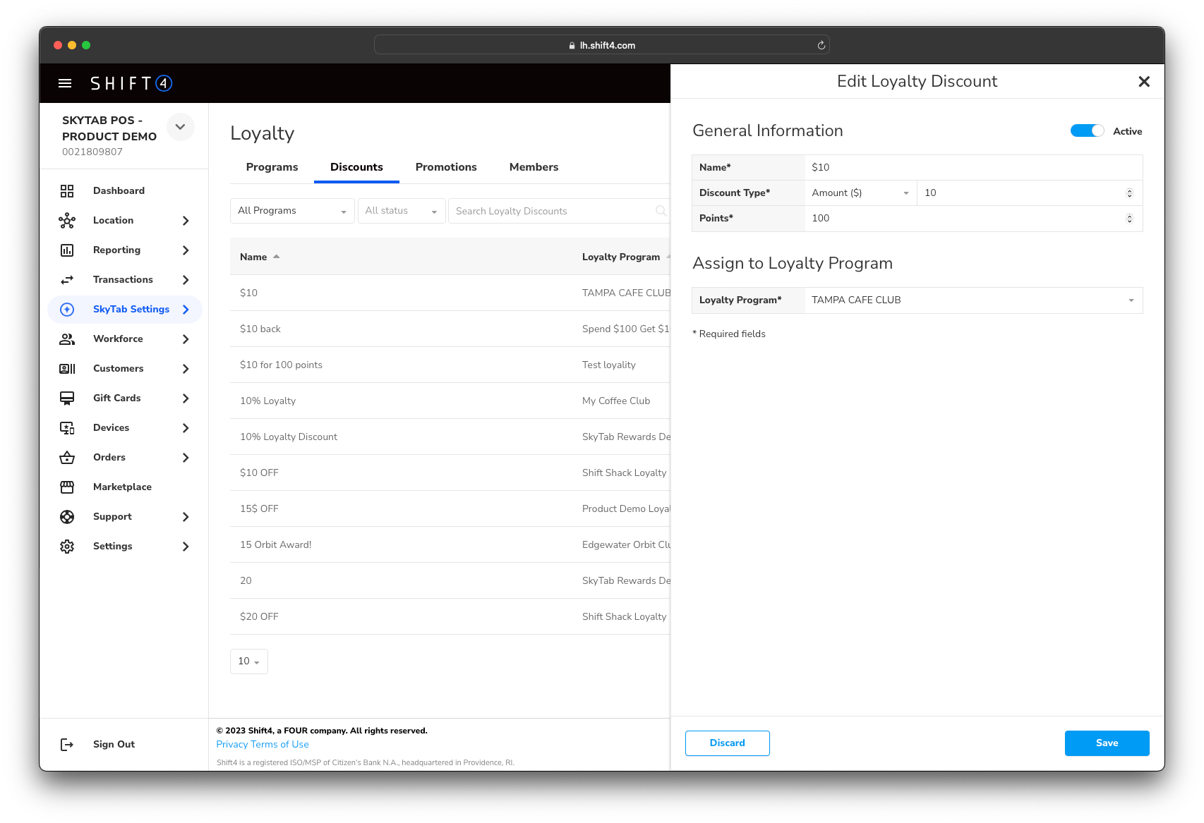Close the Edit Loyalty Discount panel
Screen dimensions: 1204x823
(x=1144, y=82)
